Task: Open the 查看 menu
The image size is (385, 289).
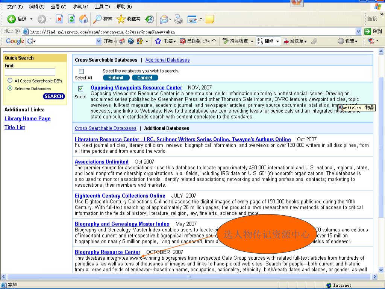Action: click(x=59, y=7)
